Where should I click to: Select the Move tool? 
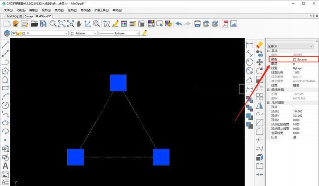pyautogui.click(x=260, y=62)
